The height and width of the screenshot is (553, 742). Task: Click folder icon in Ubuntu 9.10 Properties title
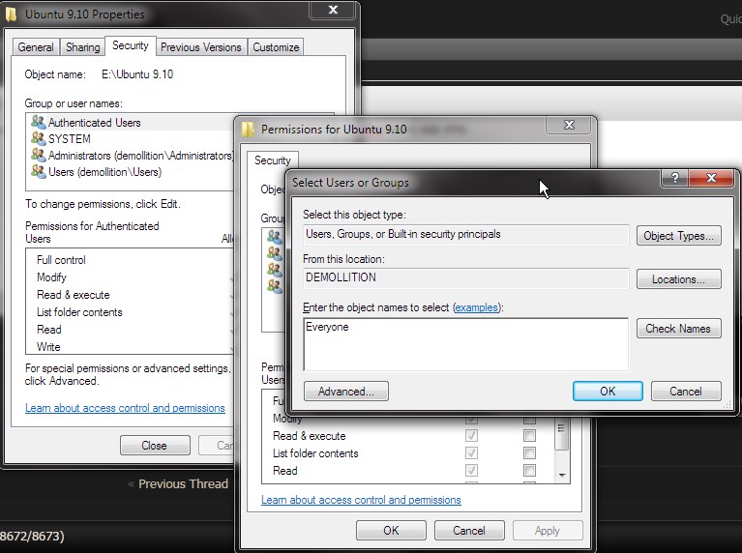point(12,15)
